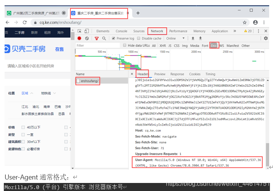This screenshot has width=273, height=191.
Task: Reload the cq.ke.com page
Action: pyautogui.click(x=25, y=23)
